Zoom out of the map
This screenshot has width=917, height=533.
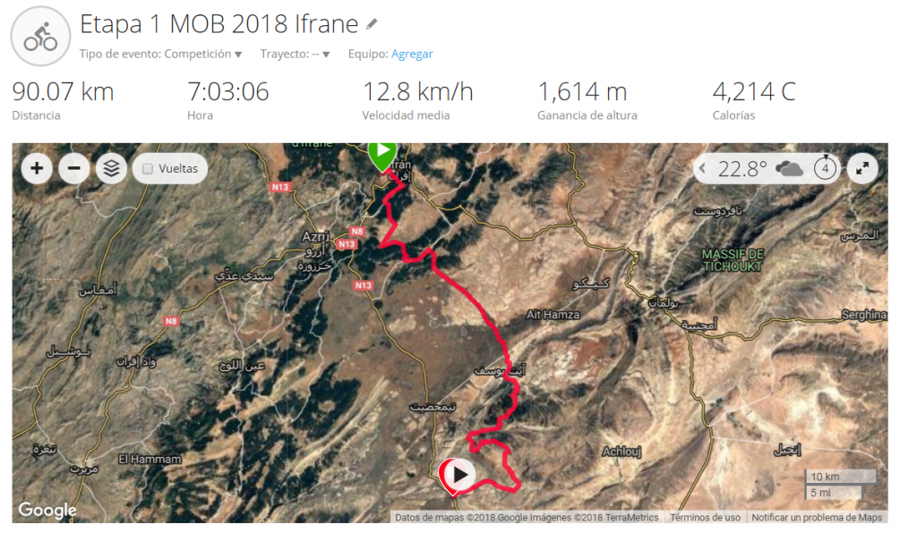74,169
